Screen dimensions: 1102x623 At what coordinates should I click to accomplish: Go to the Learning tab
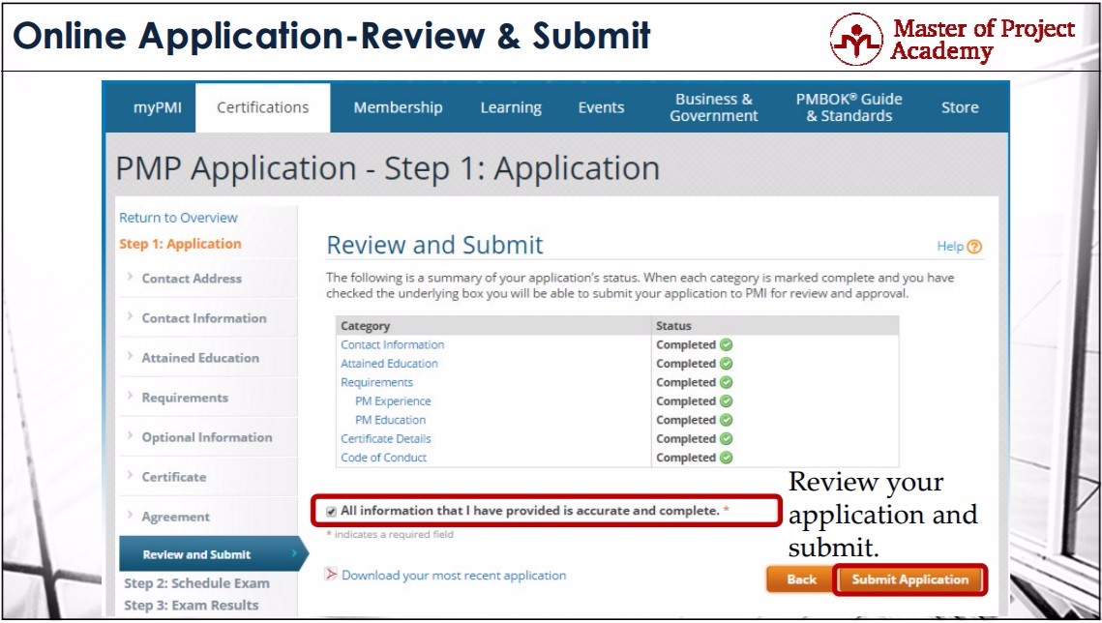[511, 107]
